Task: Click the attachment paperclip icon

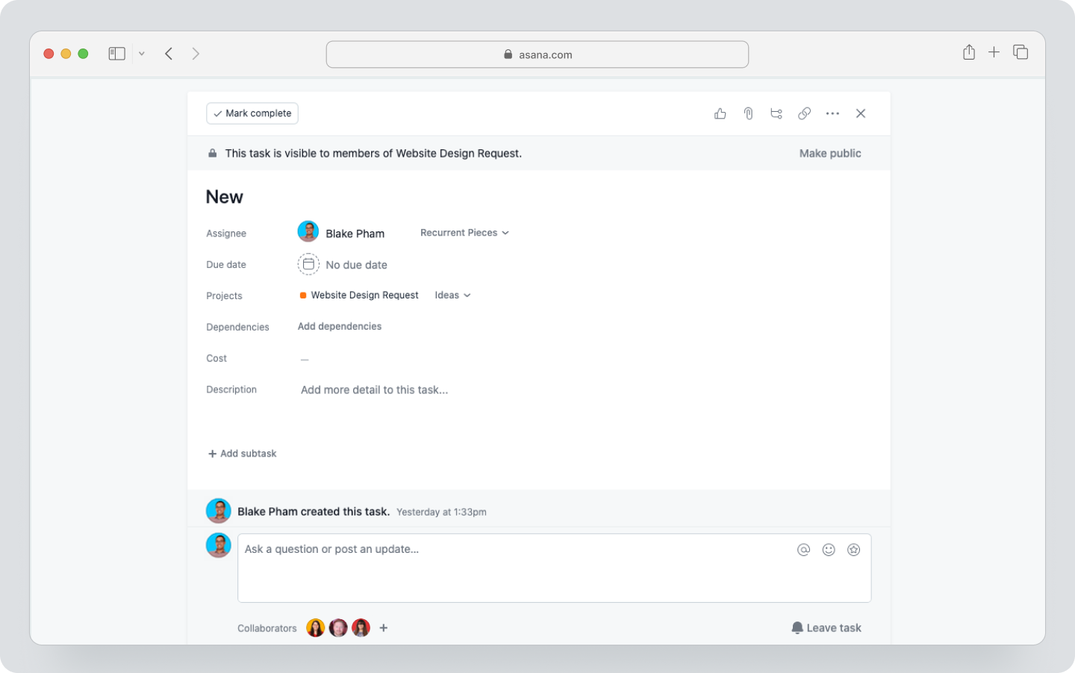Action: point(748,113)
